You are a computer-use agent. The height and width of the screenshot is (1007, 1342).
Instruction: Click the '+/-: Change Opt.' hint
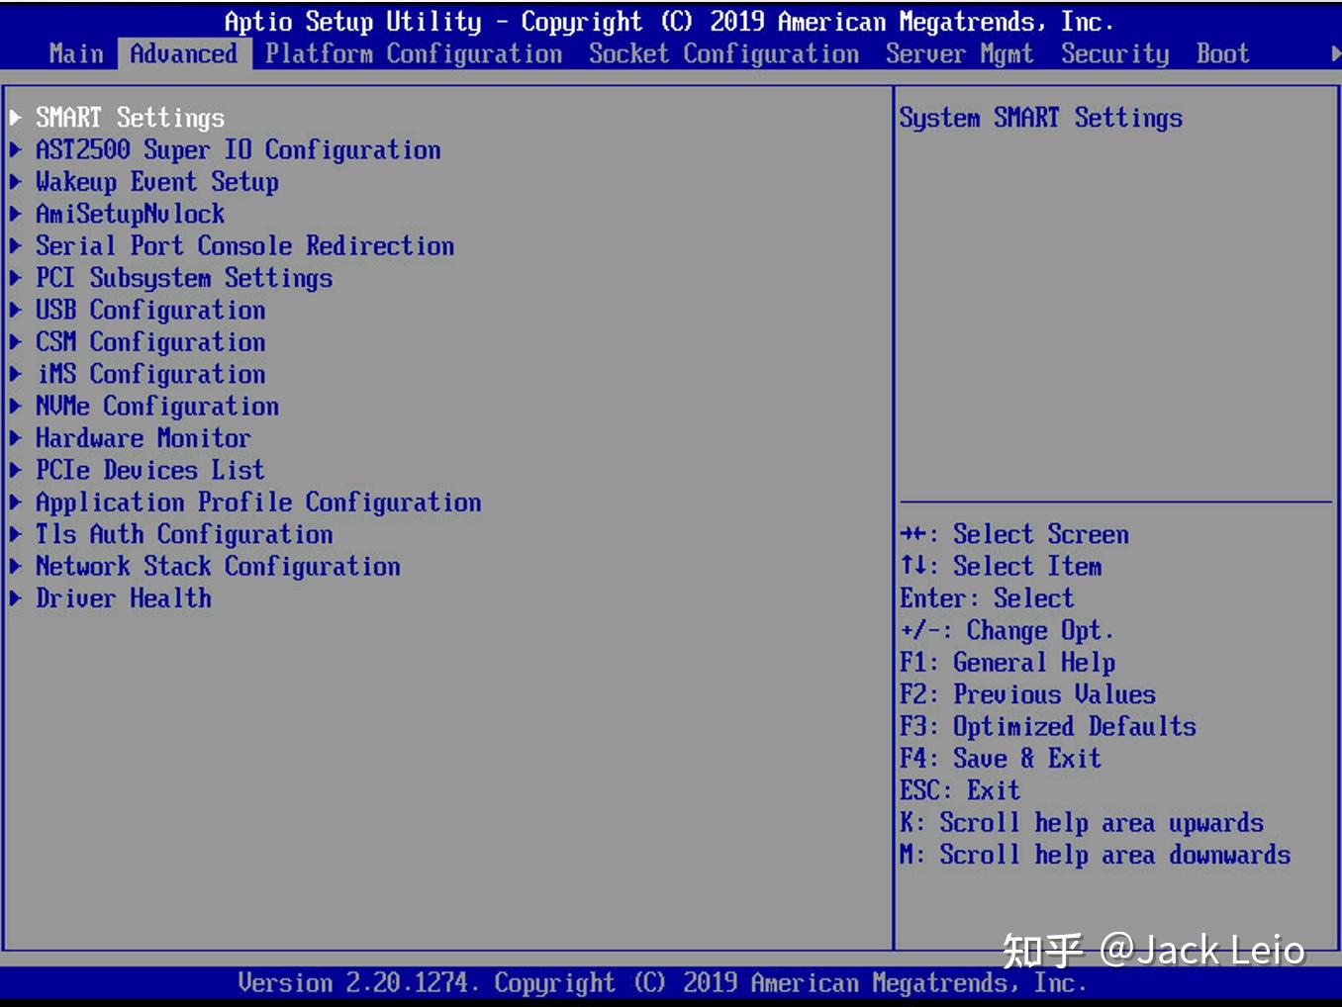tap(1007, 630)
